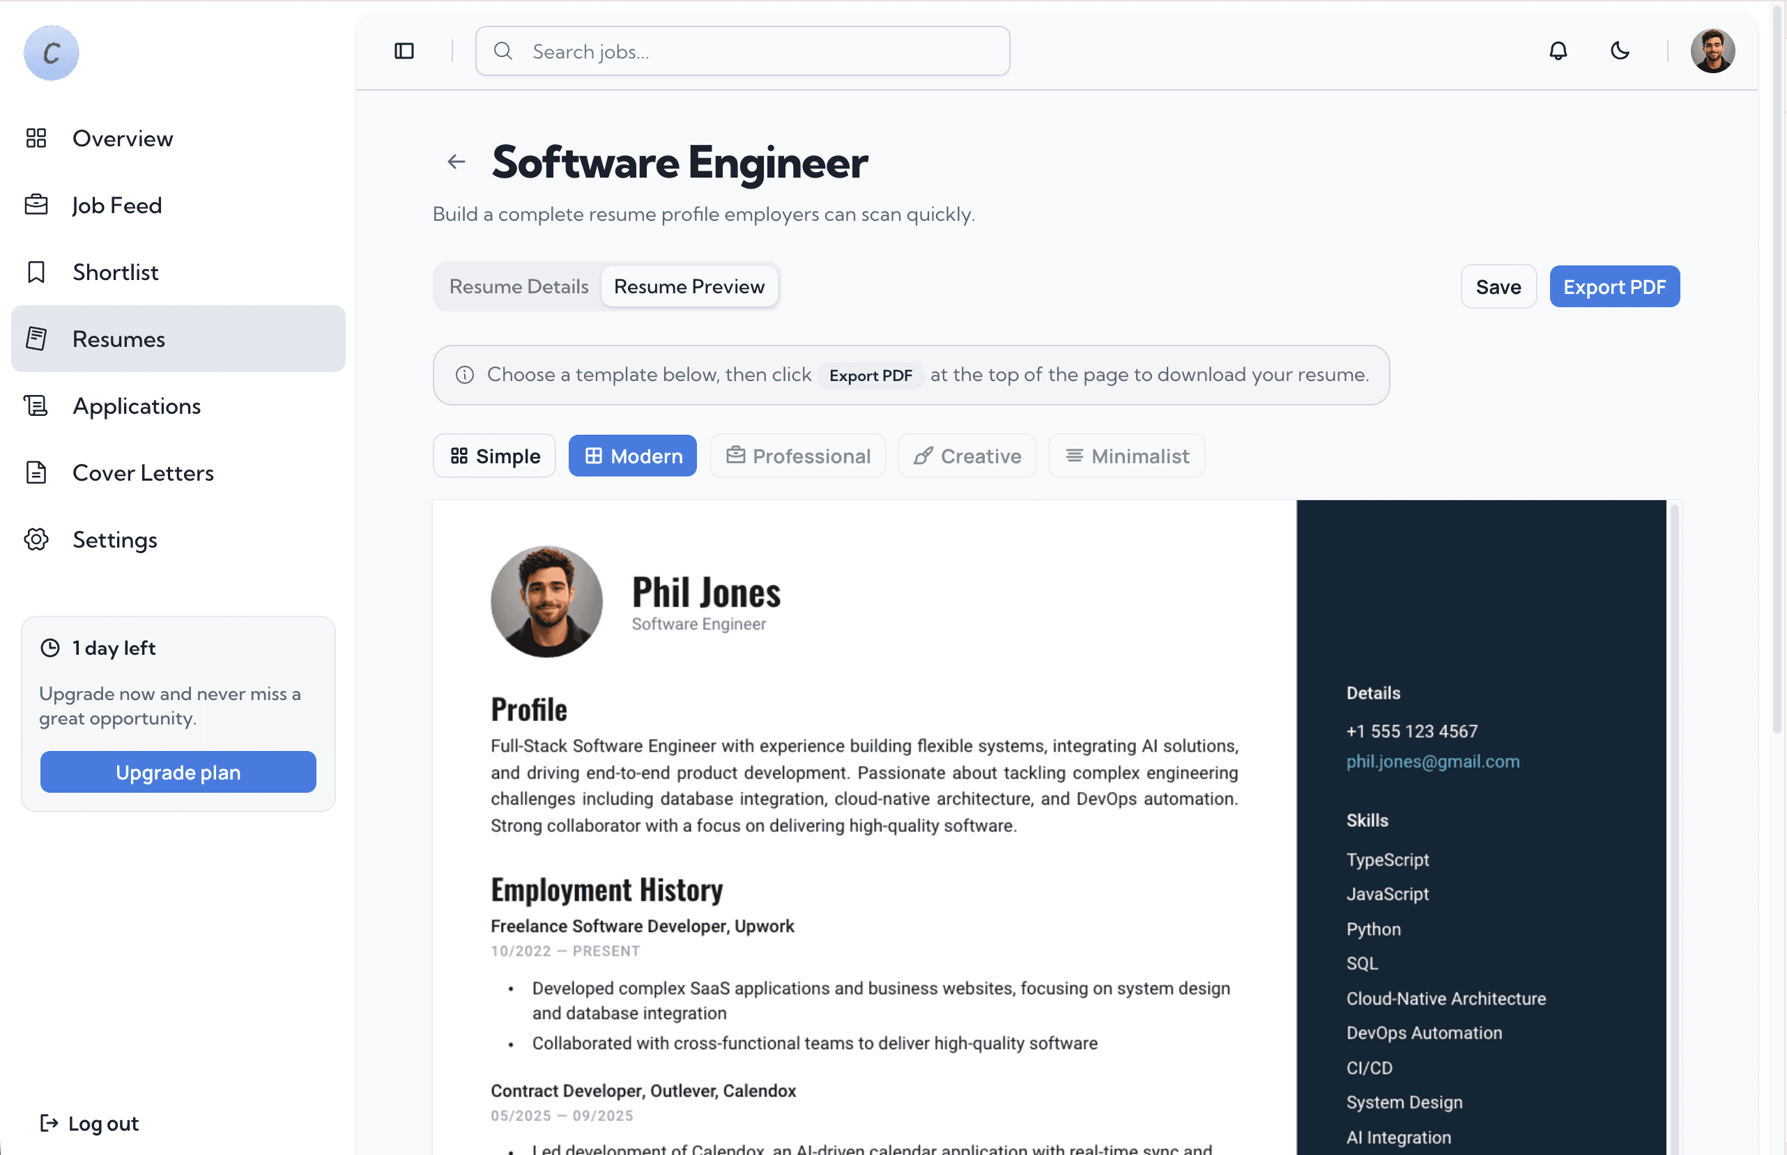
Task: Click the search magnifier icon
Action: tap(503, 51)
